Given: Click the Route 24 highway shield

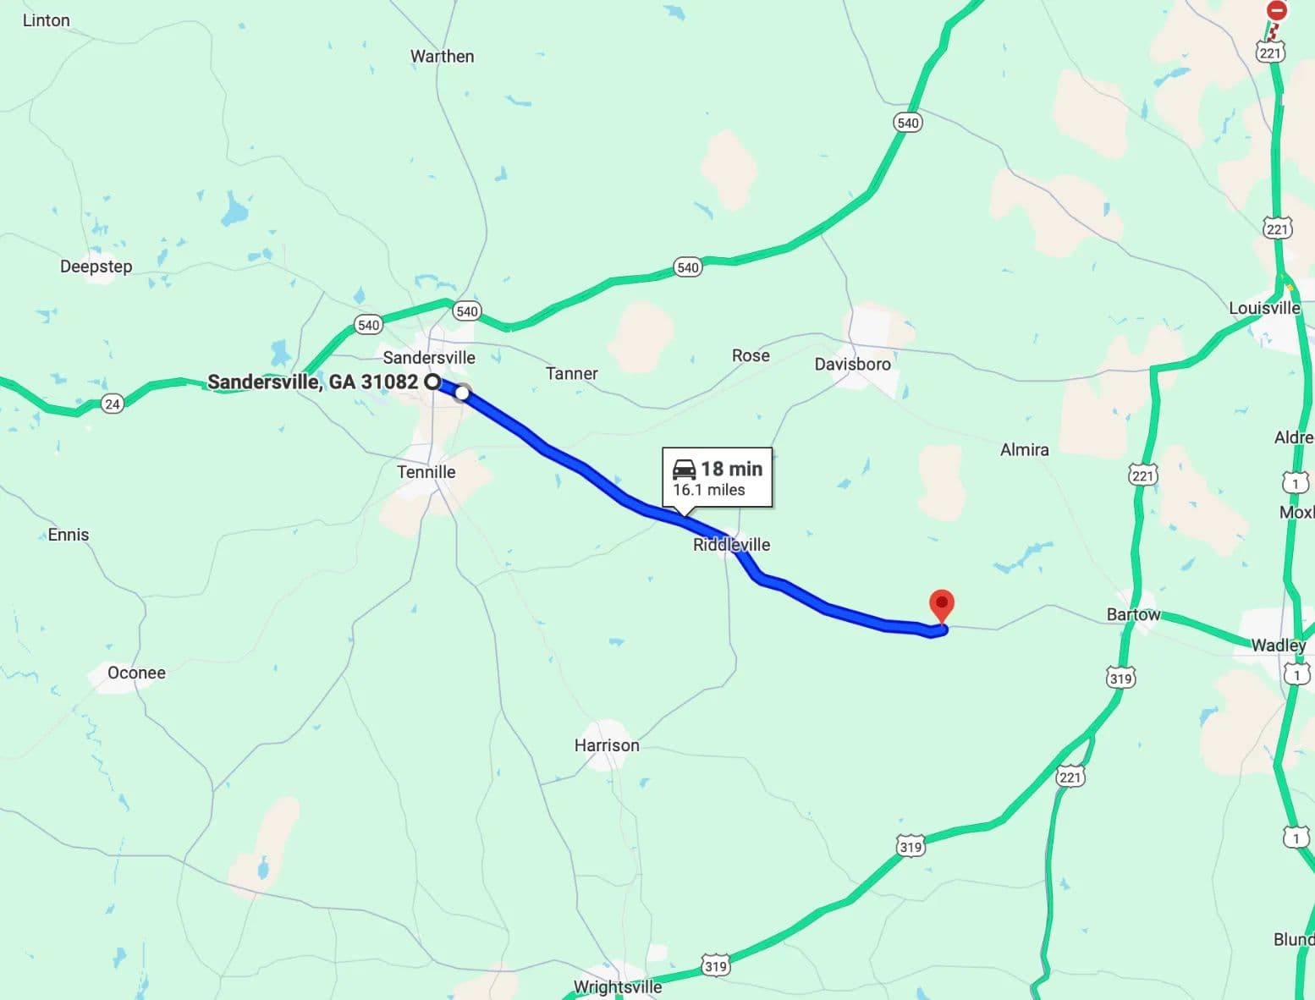Looking at the screenshot, I should click(112, 404).
